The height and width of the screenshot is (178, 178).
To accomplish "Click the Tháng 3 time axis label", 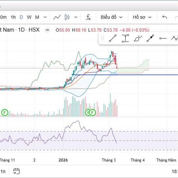I will 109,160.
